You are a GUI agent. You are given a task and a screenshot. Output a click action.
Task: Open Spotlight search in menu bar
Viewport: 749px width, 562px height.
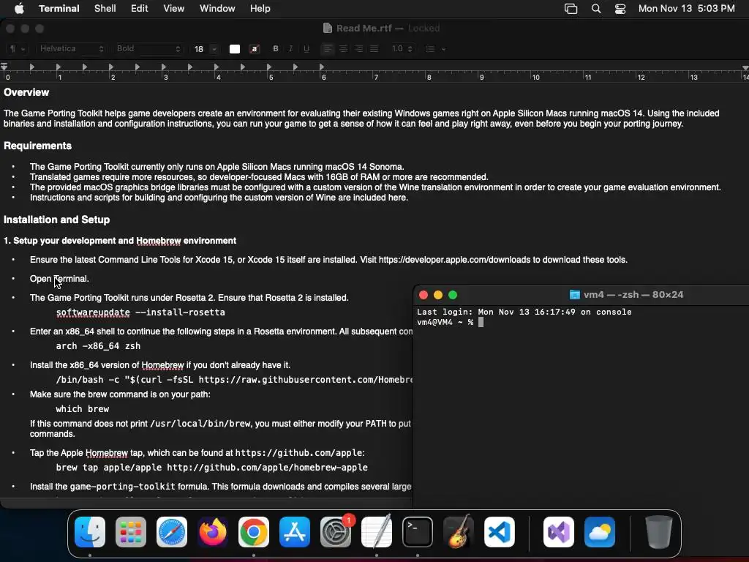tap(596, 9)
